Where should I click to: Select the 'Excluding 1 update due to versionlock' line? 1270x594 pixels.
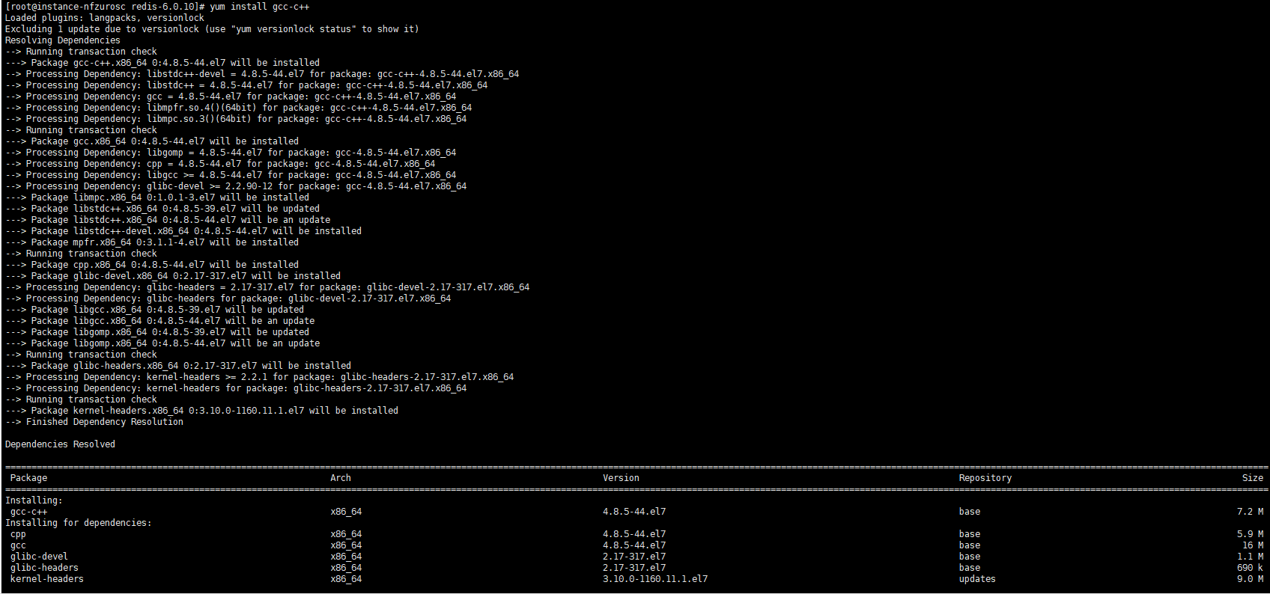pos(212,29)
